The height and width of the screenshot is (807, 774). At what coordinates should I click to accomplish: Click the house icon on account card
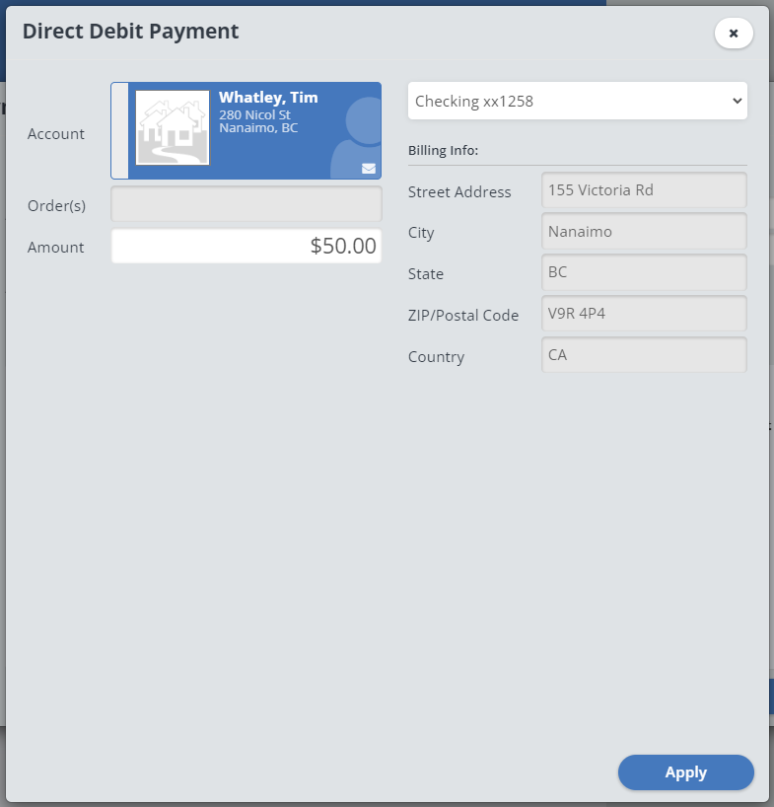coord(172,127)
